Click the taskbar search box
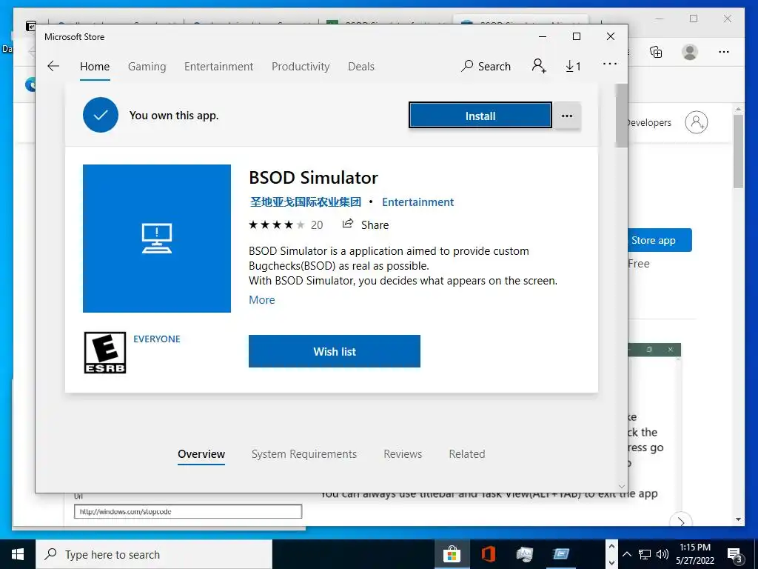 [x=154, y=554]
